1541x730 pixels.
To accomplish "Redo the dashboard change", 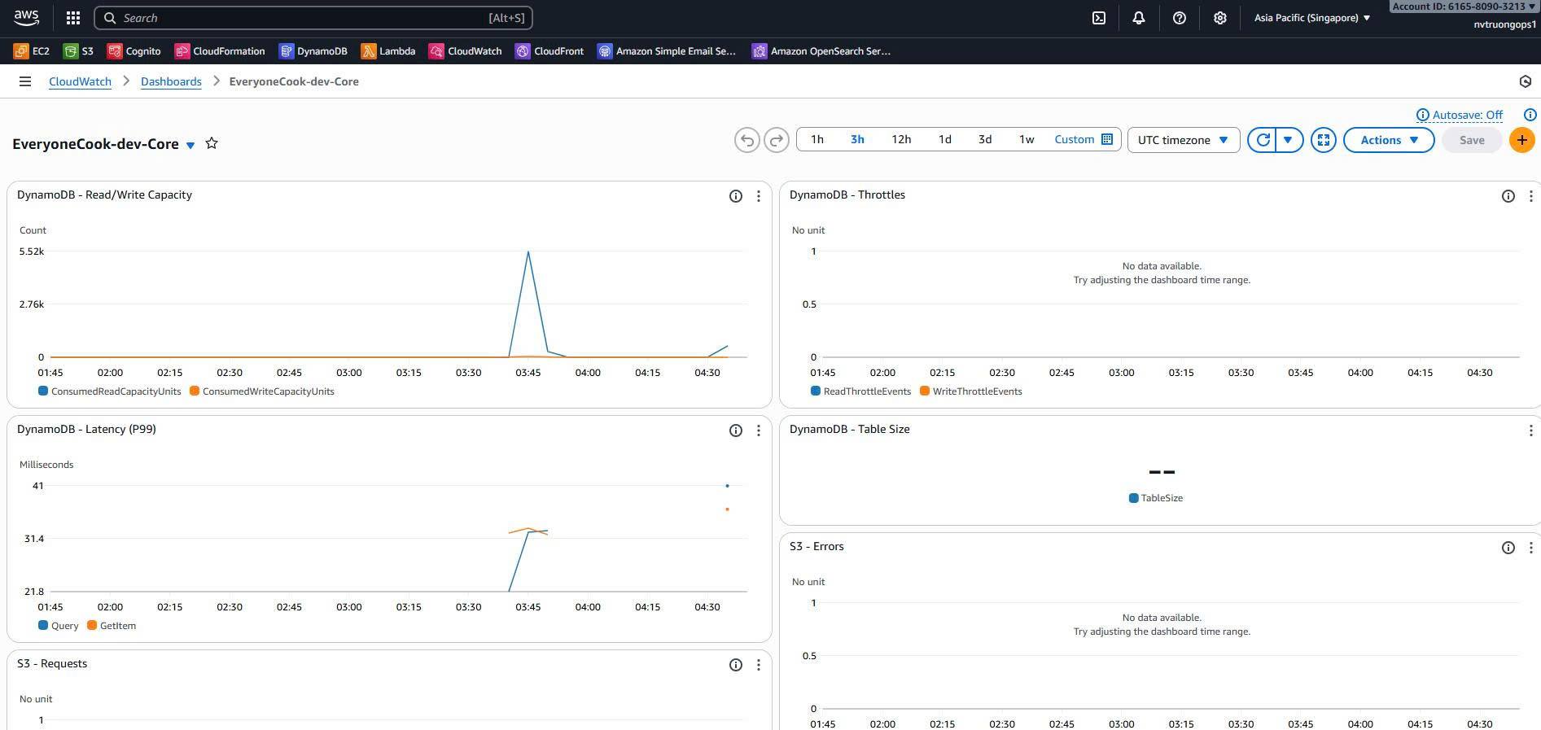I will click(x=777, y=140).
